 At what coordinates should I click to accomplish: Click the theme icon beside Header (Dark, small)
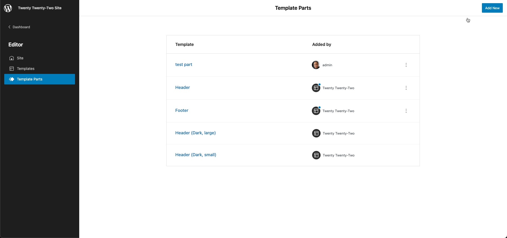click(316, 155)
